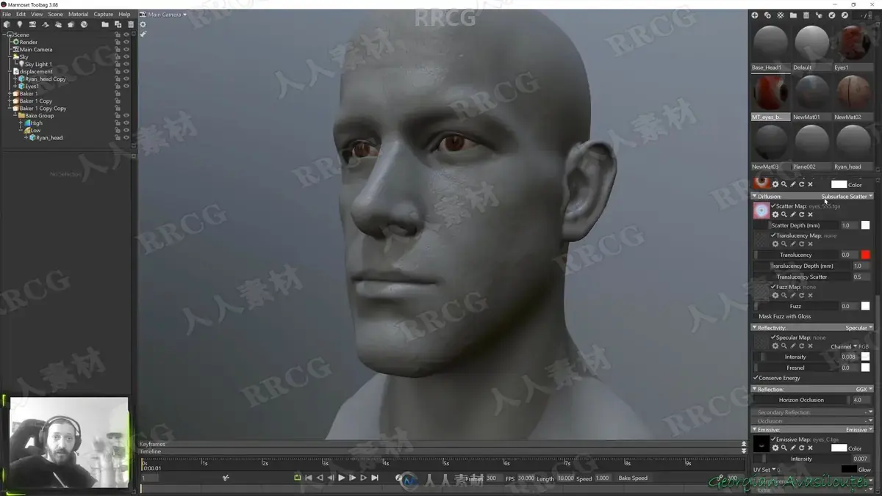The image size is (882, 496).
Task: Add a new mesh object from scene toolbar
Action: coord(7,24)
